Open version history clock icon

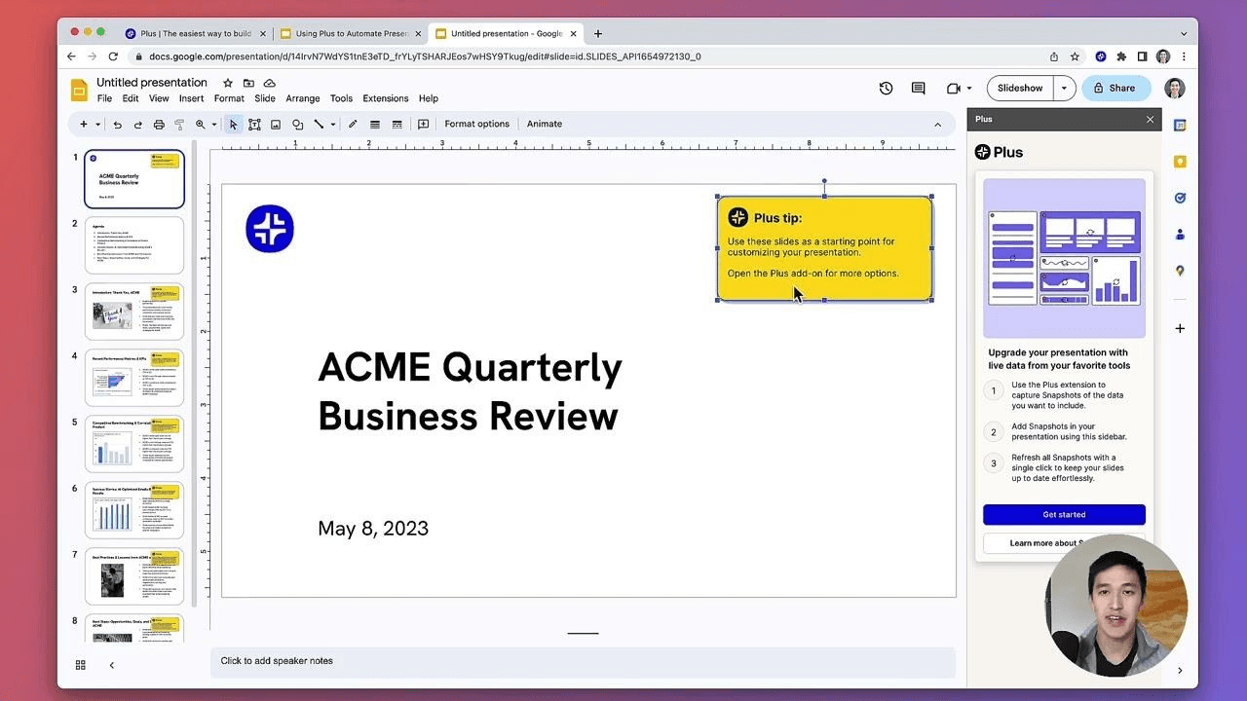tap(886, 89)
